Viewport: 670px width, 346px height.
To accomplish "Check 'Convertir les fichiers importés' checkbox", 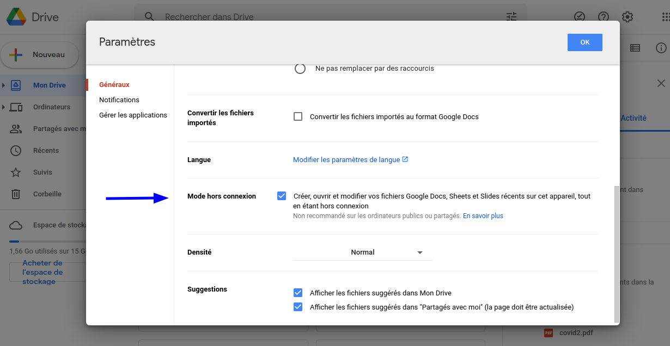I will [298, 116].
